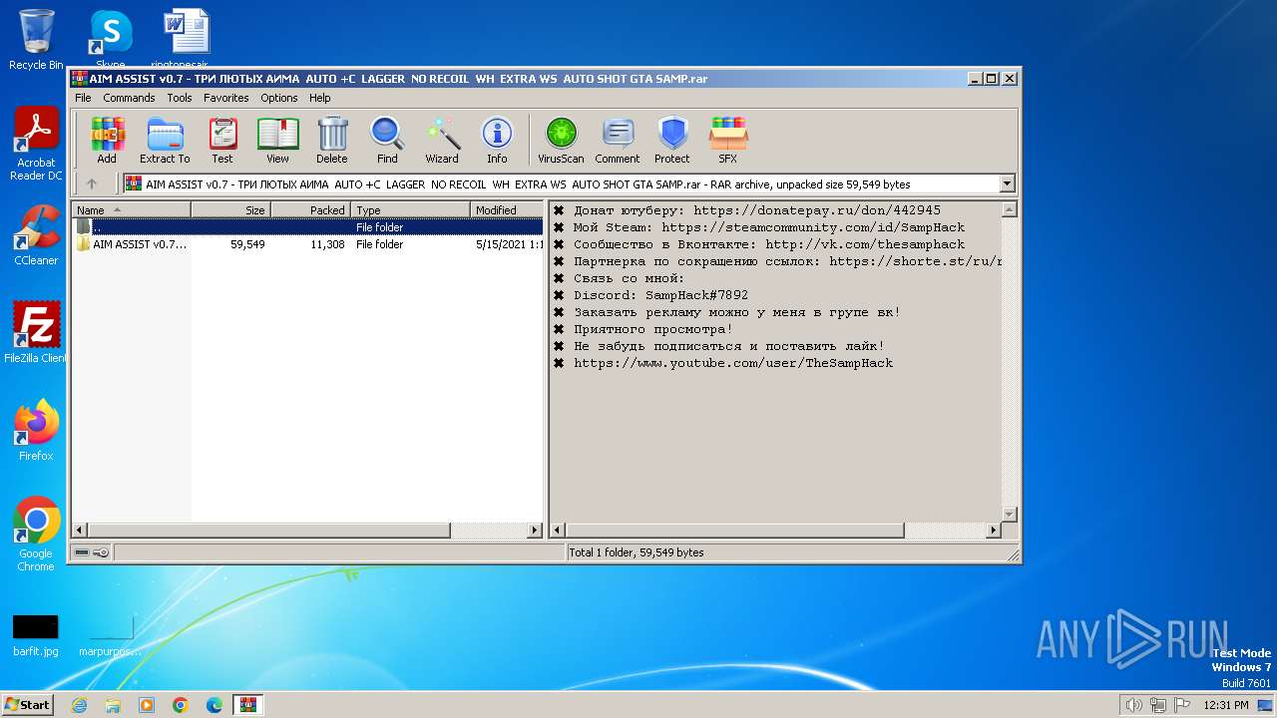Click the View file icon
This screenshot has width=1277, height=718.
pyautogui.click(x=277, y=141)
